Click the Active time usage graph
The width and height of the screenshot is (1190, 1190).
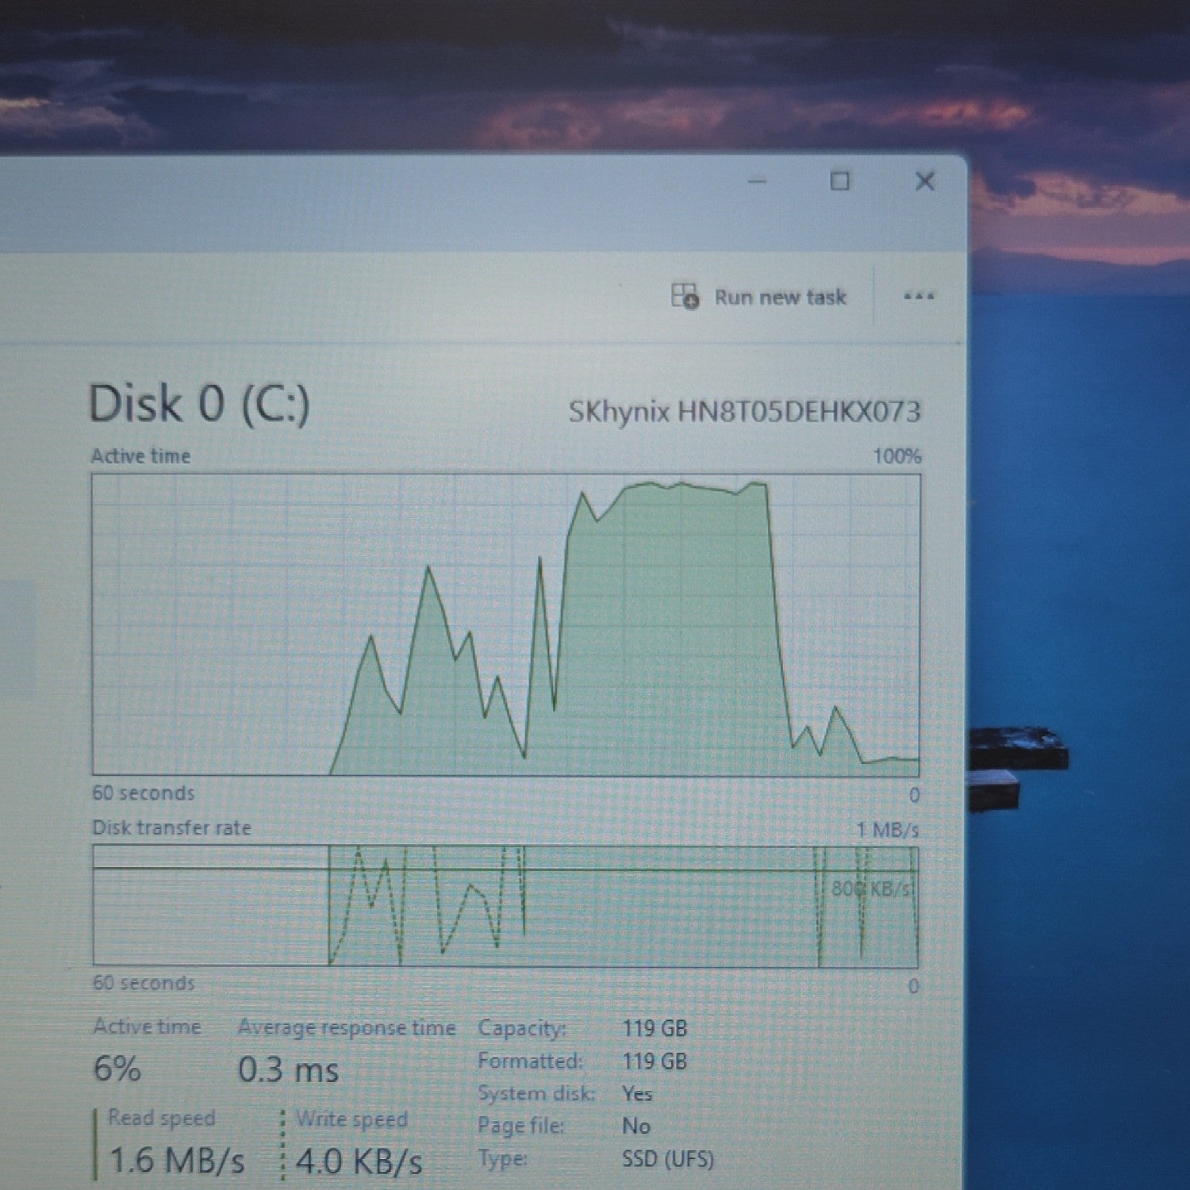tap(506, 625)
